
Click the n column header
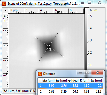point(40,81)
